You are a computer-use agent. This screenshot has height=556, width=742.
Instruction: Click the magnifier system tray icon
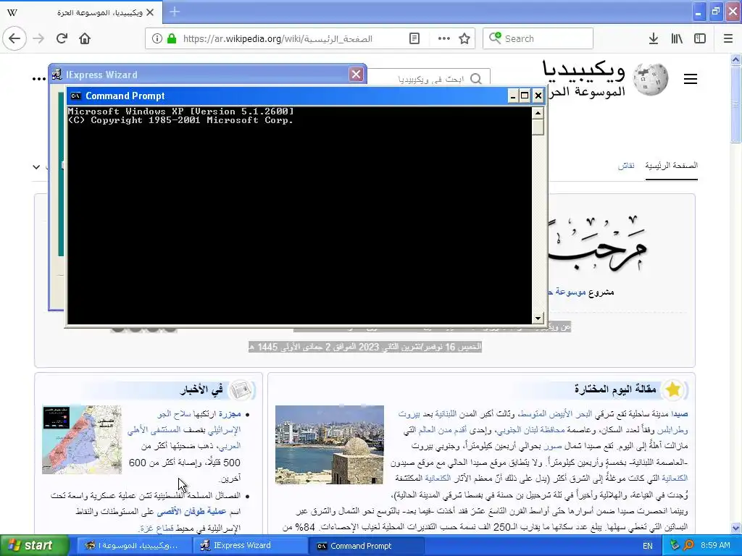pyautogui.click(x=688, y=546)
